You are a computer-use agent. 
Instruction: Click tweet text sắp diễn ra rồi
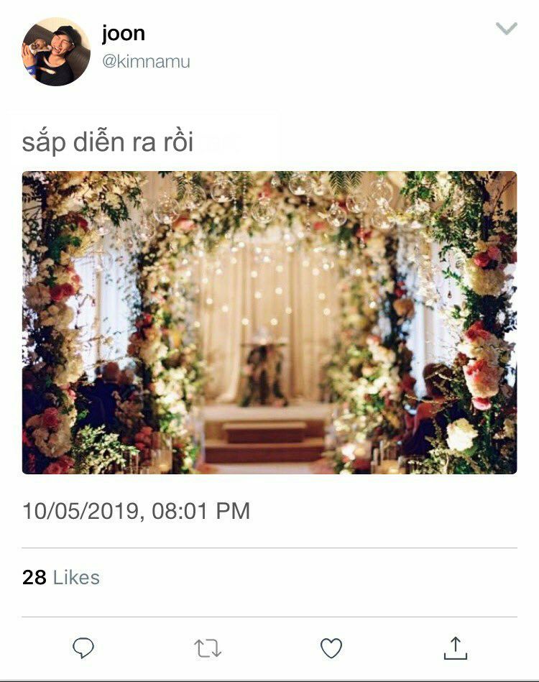click(108, 143)
